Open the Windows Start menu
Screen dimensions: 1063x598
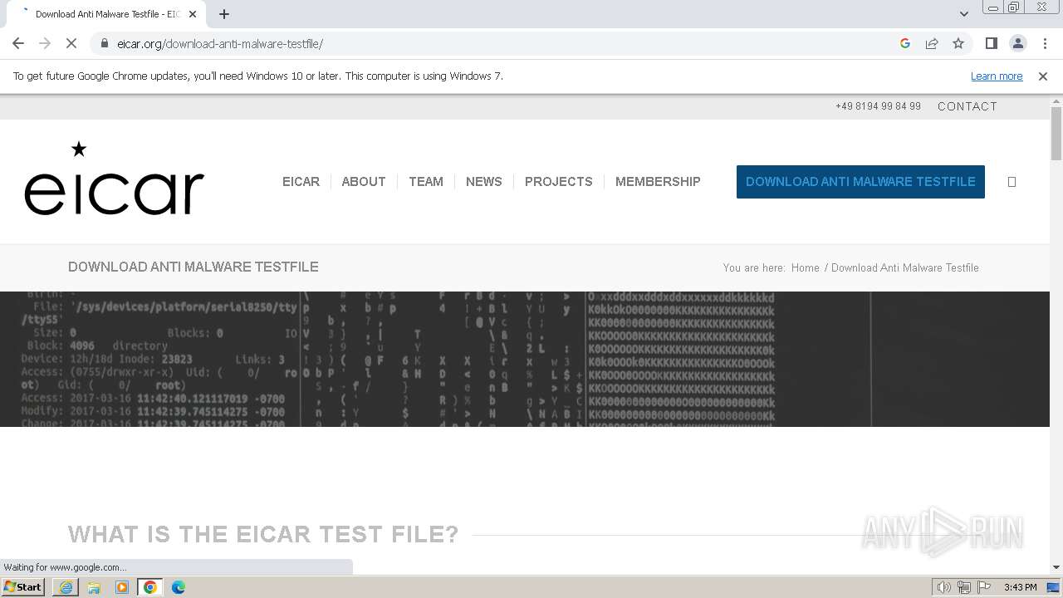pos(23,587)
